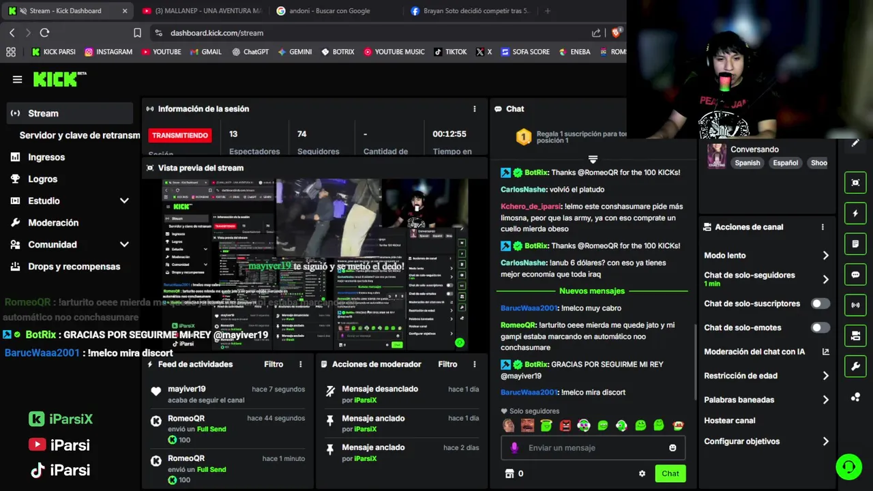
Task: Click the Spanish tag chip
Action: tap(747, 163)
